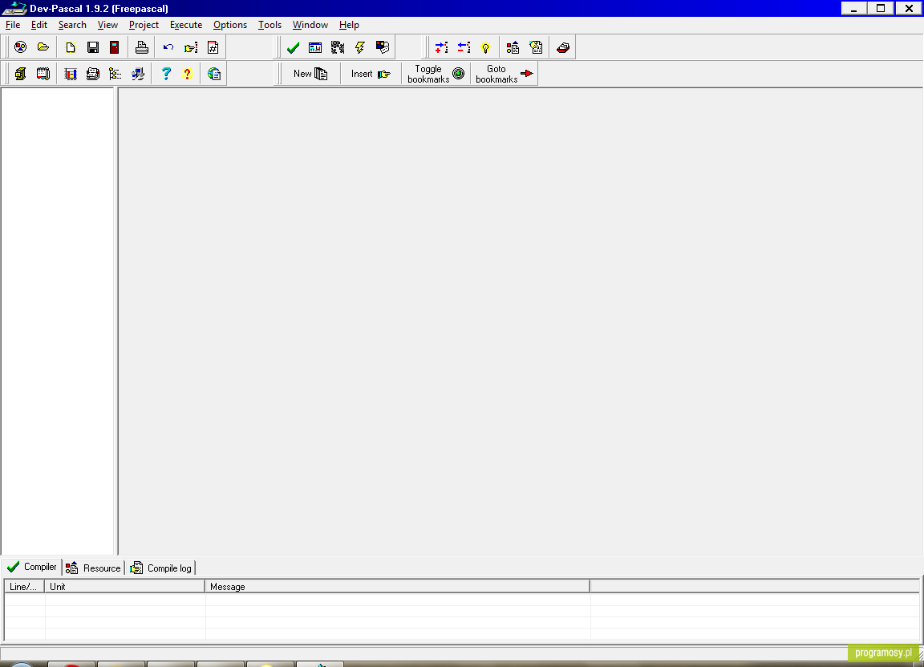Click the red door close icon

[x=115, y=47]
